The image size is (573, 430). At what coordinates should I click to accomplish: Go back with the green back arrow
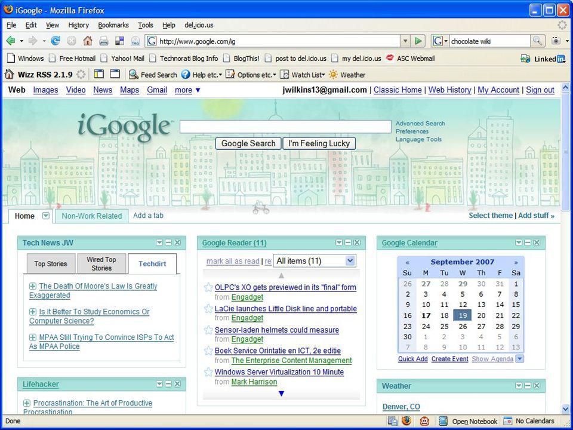click(11, 41)
